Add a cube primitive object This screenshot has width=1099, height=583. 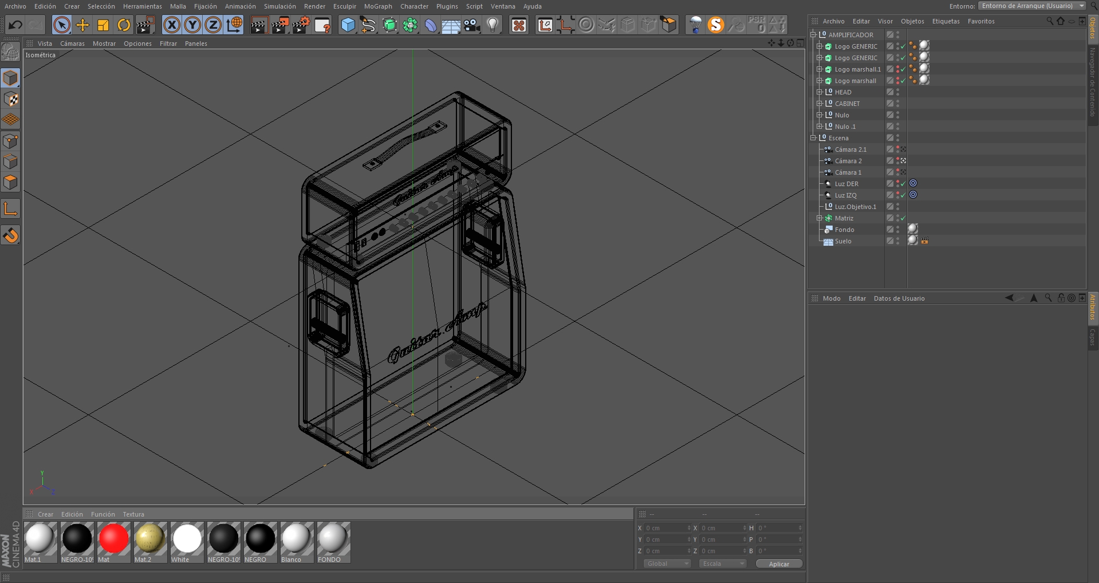[x=348, y=25]
